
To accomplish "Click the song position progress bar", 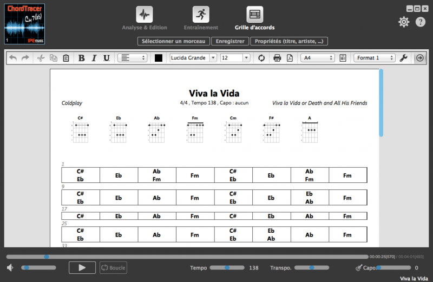I will click(x=187, y=257).
